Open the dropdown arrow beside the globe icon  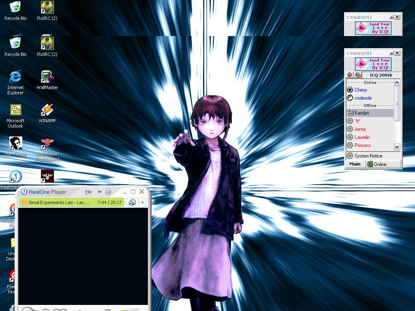pos(142,202)
